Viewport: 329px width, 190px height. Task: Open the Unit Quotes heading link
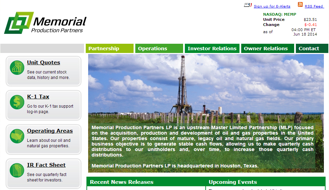[x=43, y=63]
